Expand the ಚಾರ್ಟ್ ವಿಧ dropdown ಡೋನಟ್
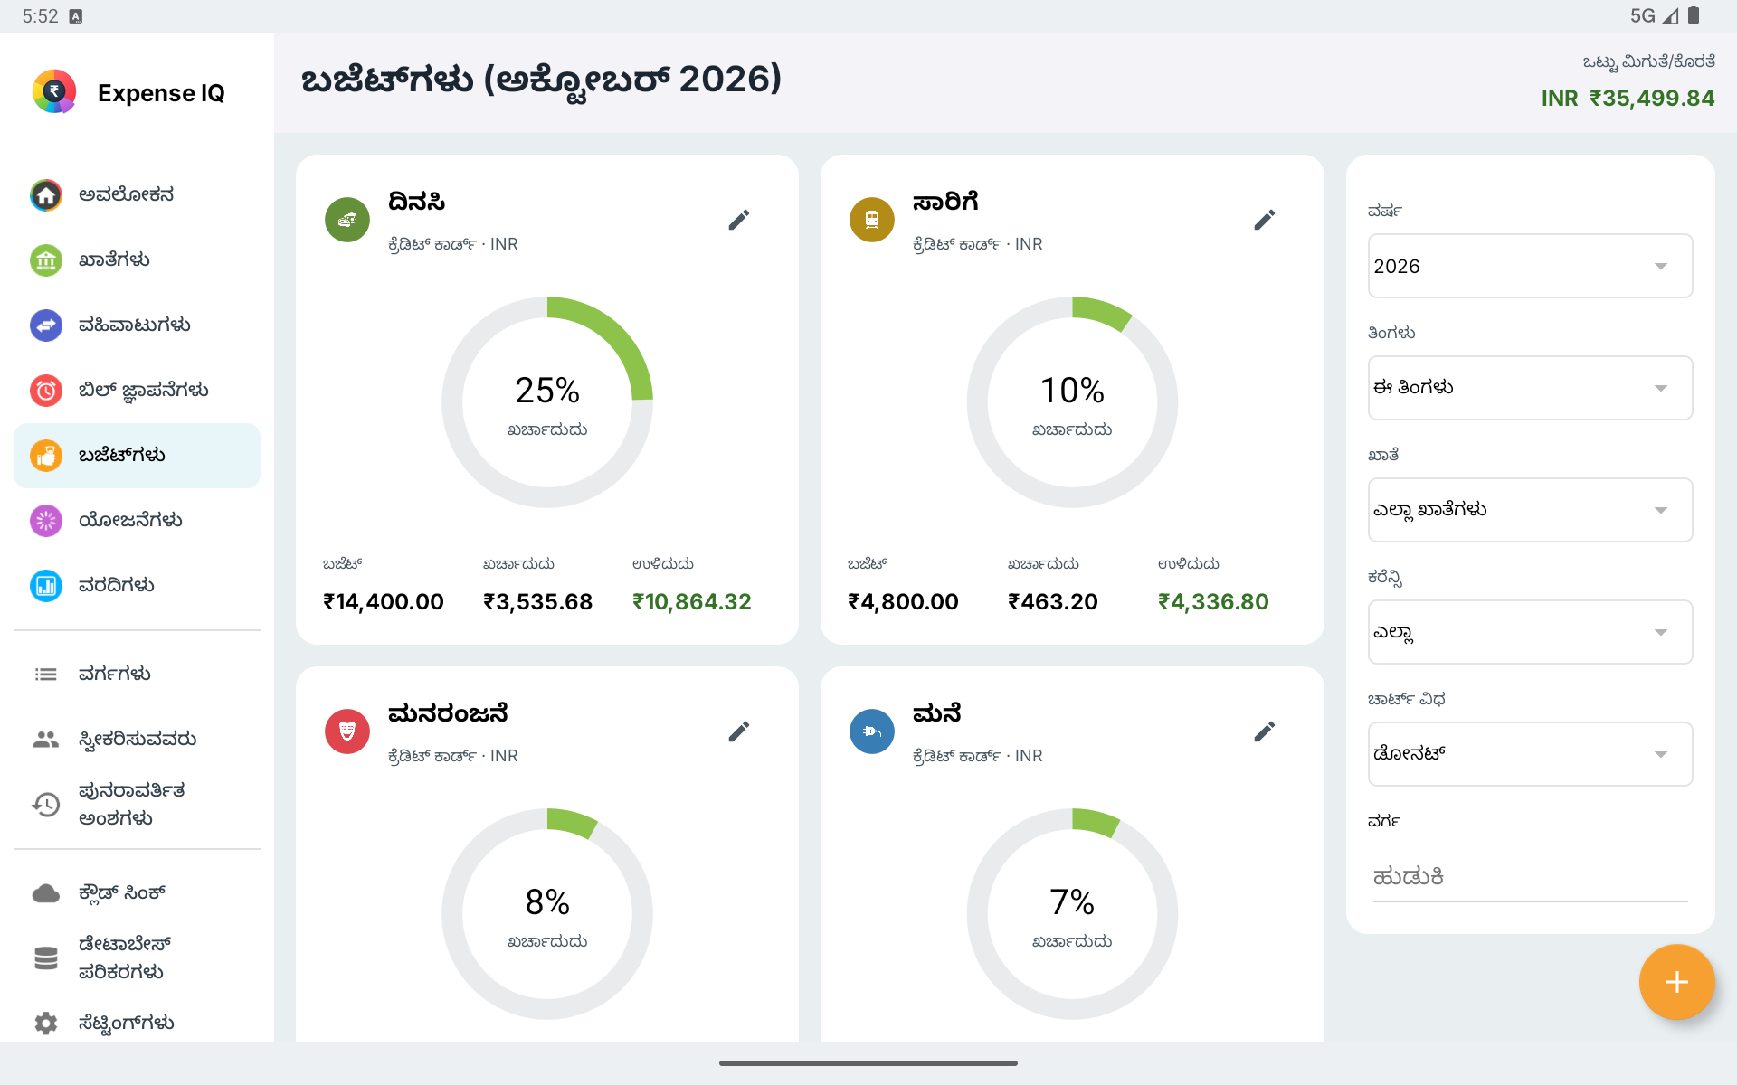Viewport: 1737px width, 1085px height. [x=1530, y=754]
